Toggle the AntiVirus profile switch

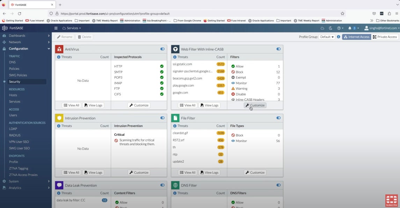coord(162,49)
